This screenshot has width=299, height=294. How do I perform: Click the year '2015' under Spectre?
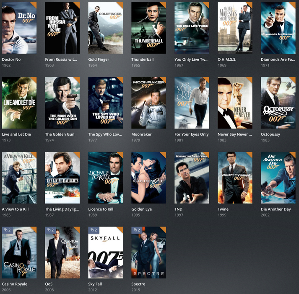click(136, 290)
